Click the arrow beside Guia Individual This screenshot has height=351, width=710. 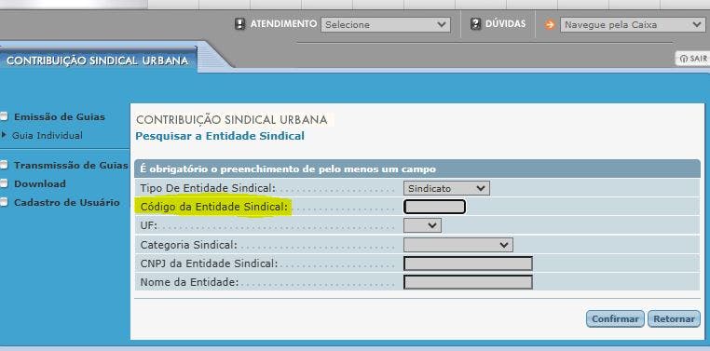(4, 135)
